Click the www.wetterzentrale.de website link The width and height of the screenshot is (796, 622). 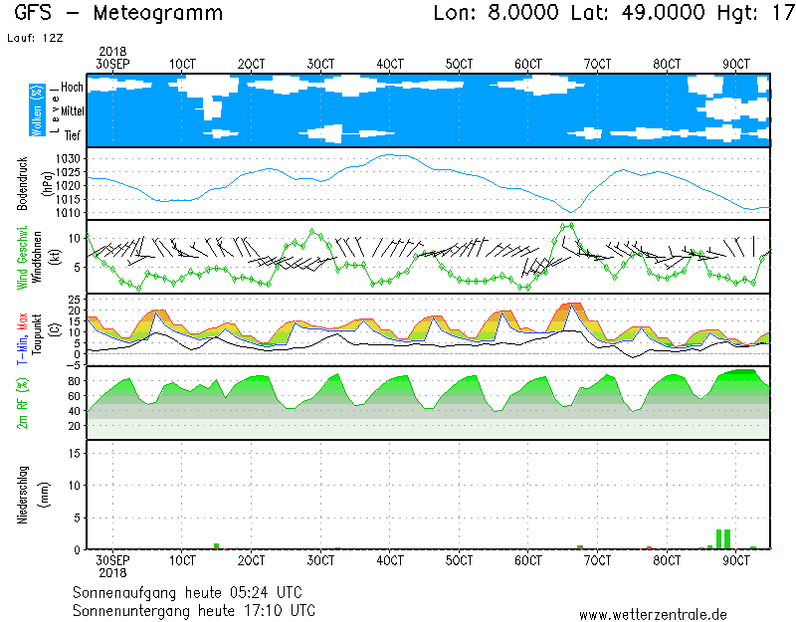(x=652, y=614)
